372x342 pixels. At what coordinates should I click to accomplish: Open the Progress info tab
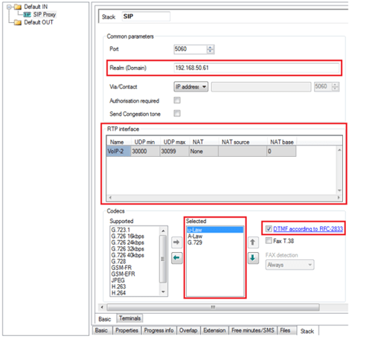pyautogui.click(x=158, y=330)
